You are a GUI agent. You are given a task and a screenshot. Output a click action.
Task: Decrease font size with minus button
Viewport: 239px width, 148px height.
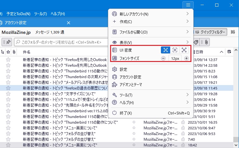[163, 59]
